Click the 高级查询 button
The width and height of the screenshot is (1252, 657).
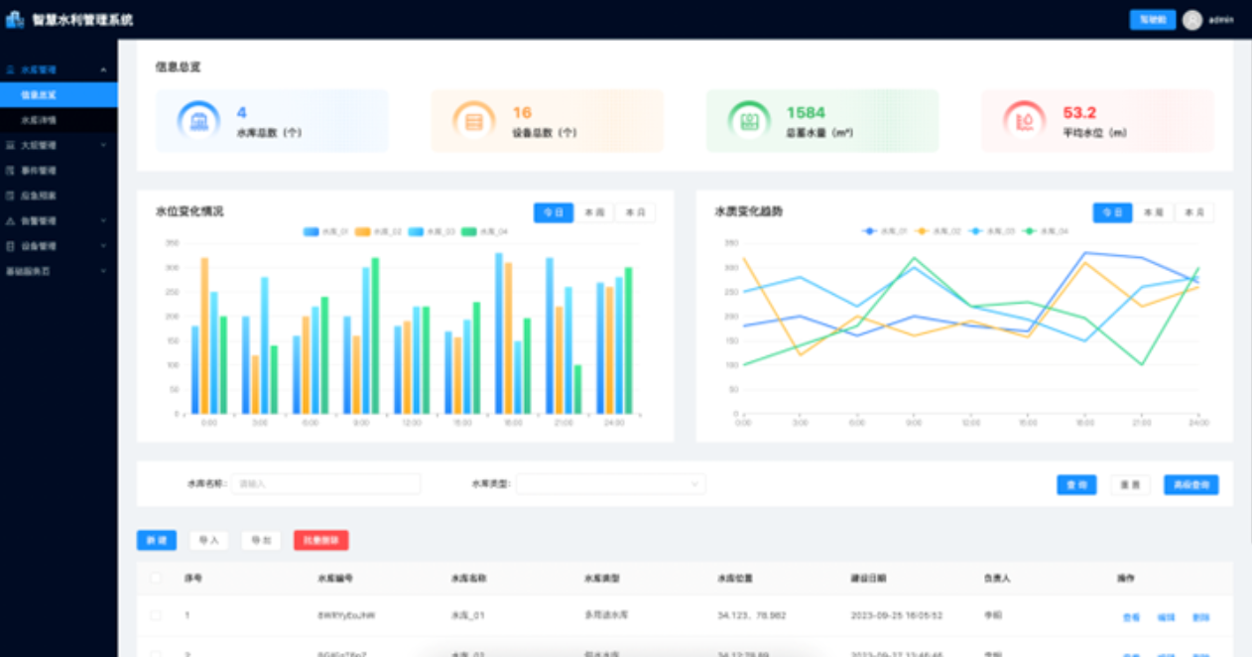[1190, 485]
